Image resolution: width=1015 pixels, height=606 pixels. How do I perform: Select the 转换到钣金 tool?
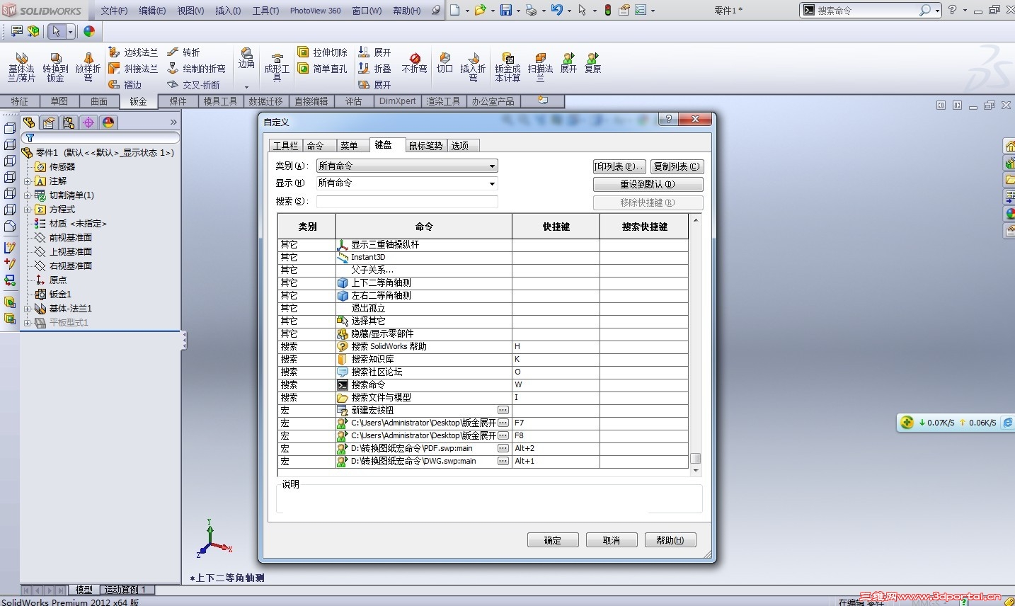coord(55,67)
